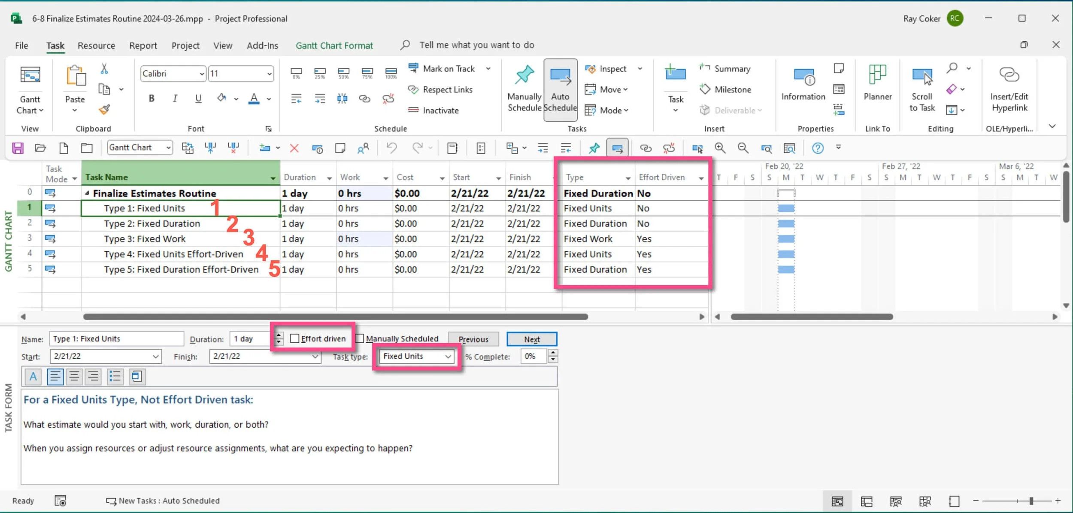
Task: Click the Milestone insert button
Action: pyautogui.click(x=725, y=89)
